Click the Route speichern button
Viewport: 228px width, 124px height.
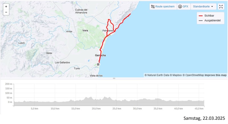[163, 7]
